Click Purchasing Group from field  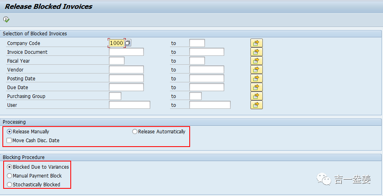[115, 96]
